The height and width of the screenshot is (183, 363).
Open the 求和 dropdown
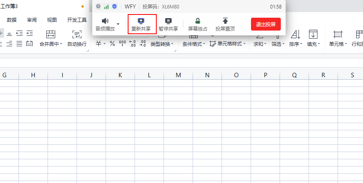click(260, 44)
